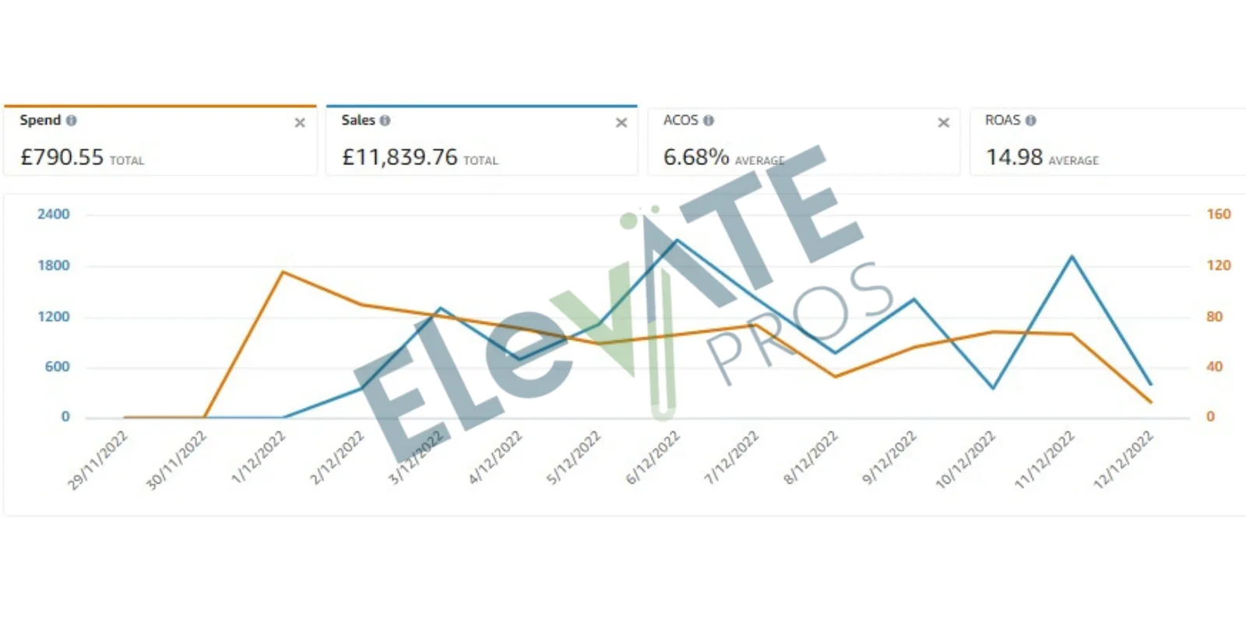Click the 2400 left axis label
Image resolution: width=1246 pixels, height=623 pixels.
pyautogui.click(x=54, y=214)
